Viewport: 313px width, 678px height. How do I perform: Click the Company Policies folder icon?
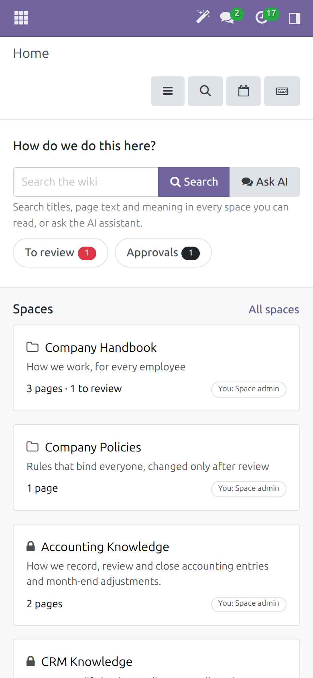pos(33,447)
